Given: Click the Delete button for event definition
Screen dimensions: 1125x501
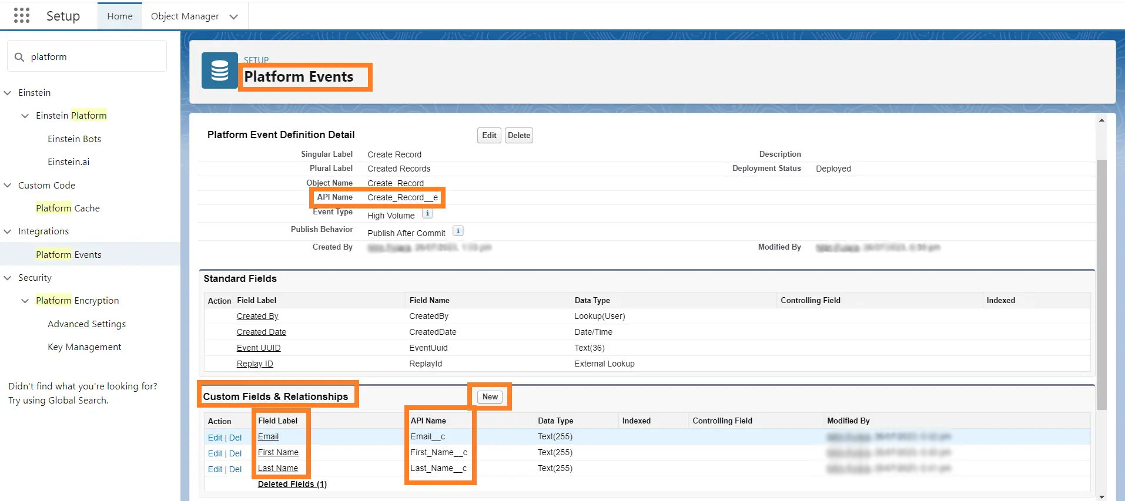Looking at the screenshot, I should 519,136.
